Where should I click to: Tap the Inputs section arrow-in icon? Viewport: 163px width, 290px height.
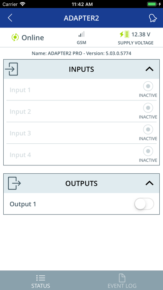pyautogui.click(x=12, y=69)
